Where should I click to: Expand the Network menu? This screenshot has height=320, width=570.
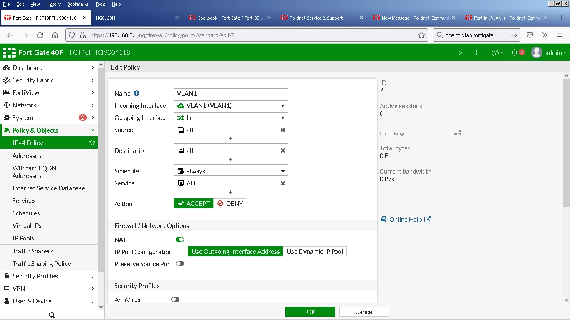pyautogui.click(x=49, y=105)
